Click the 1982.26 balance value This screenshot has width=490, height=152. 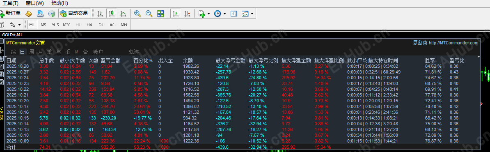(191, 66)
